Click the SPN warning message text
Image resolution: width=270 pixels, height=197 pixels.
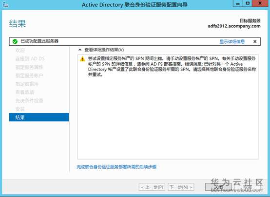click(x=172, y=67)
